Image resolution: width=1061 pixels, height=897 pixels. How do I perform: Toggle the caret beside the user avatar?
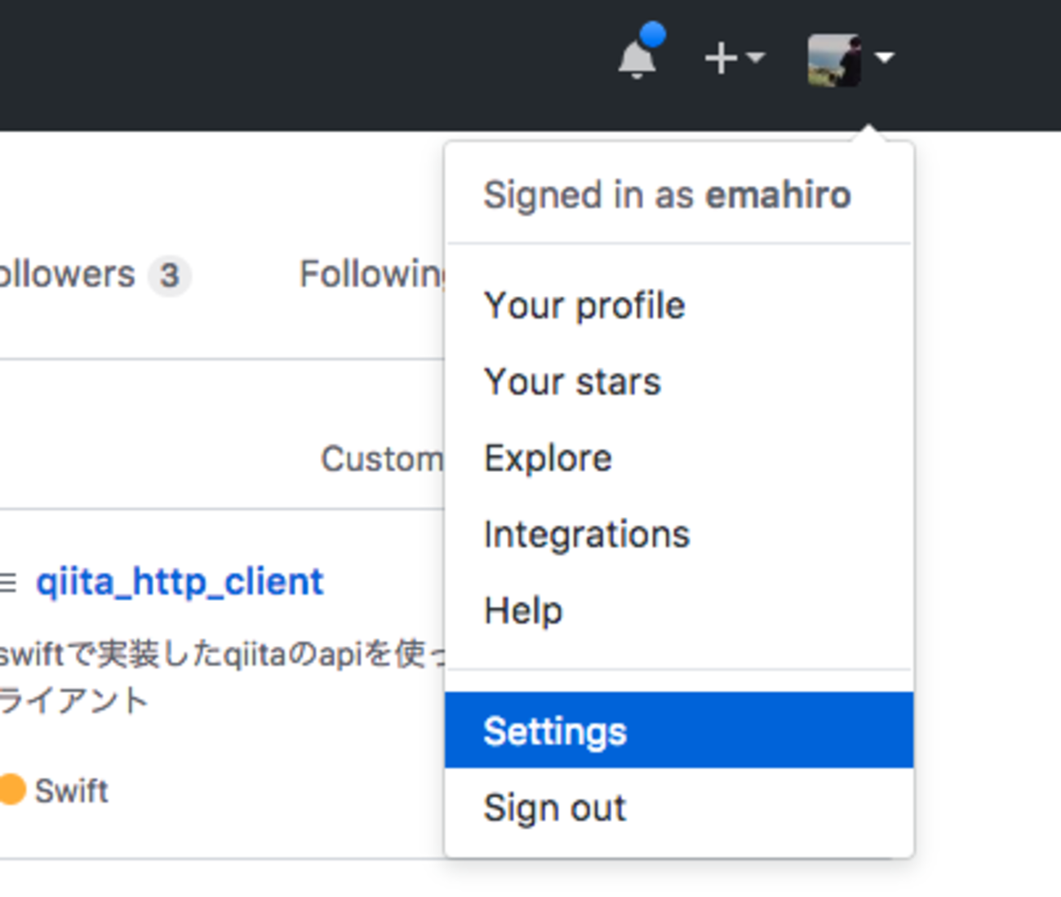pos(884,57)
